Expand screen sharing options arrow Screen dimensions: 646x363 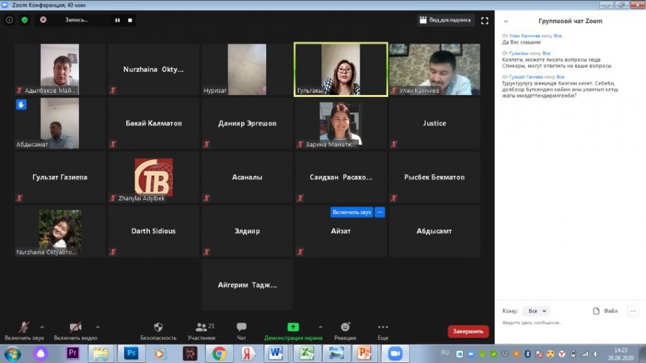(x=320, y=327)
